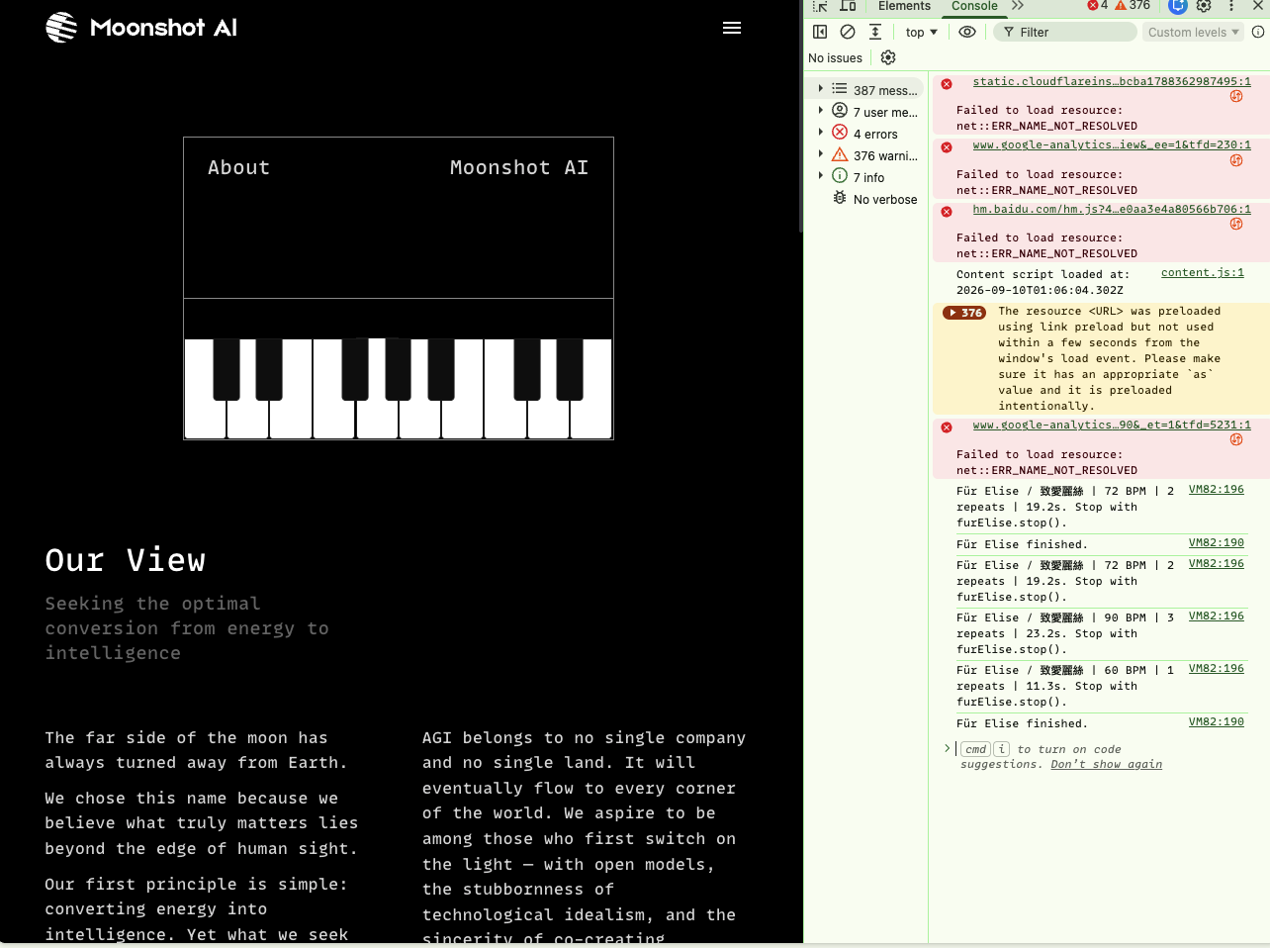Click the info icon next to Custom levels
This screenshot has width=1270, height=948.
point(1258,32)
